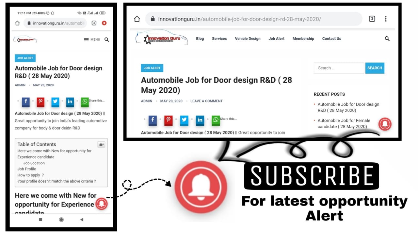Viewport: 418px width, 234px height.
Task: Tap the JOB ALERT tag on phone page
Action: [25, 58]
